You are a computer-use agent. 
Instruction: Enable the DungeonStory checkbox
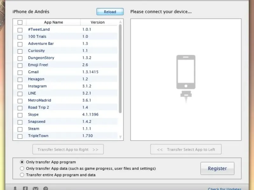pos(20,58)
